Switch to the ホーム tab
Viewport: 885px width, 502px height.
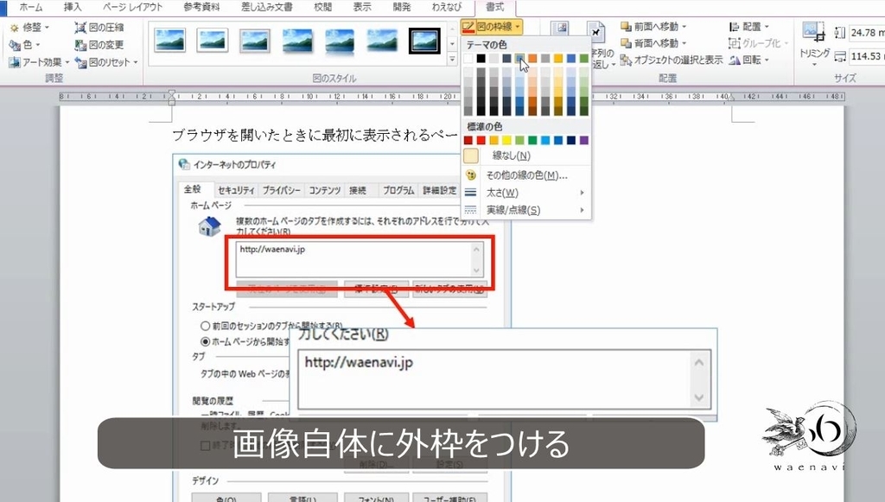pos(30,7)
